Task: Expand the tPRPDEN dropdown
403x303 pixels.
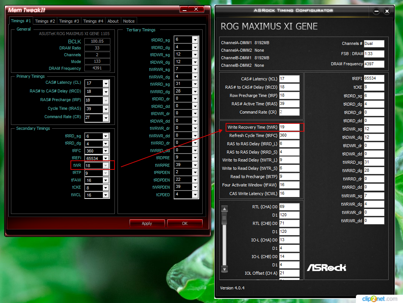Action: click(195, 172)
